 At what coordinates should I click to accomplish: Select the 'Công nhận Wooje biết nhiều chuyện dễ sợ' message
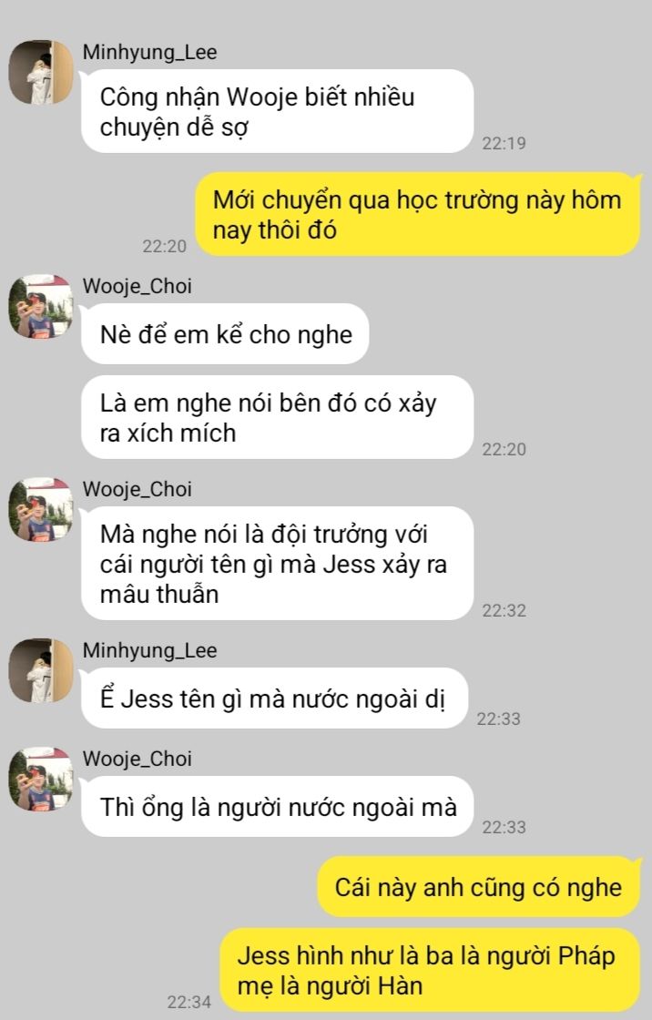(277, 111)
